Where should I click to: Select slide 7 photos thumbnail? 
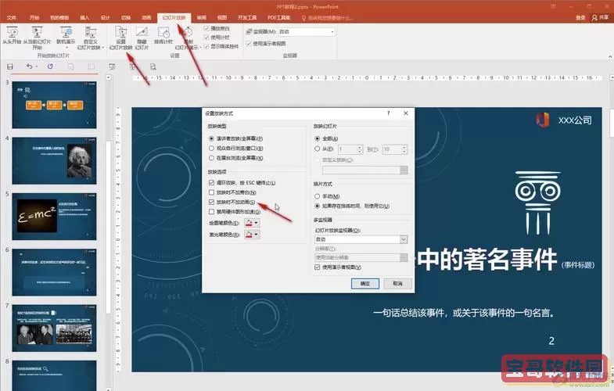point(54,328)
